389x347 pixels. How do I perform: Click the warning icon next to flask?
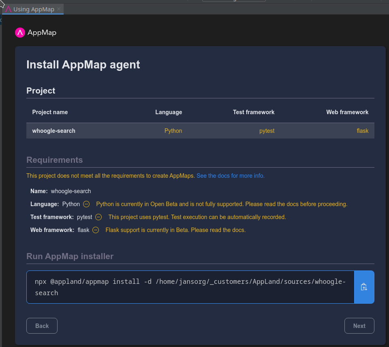[x=96, y=230]
